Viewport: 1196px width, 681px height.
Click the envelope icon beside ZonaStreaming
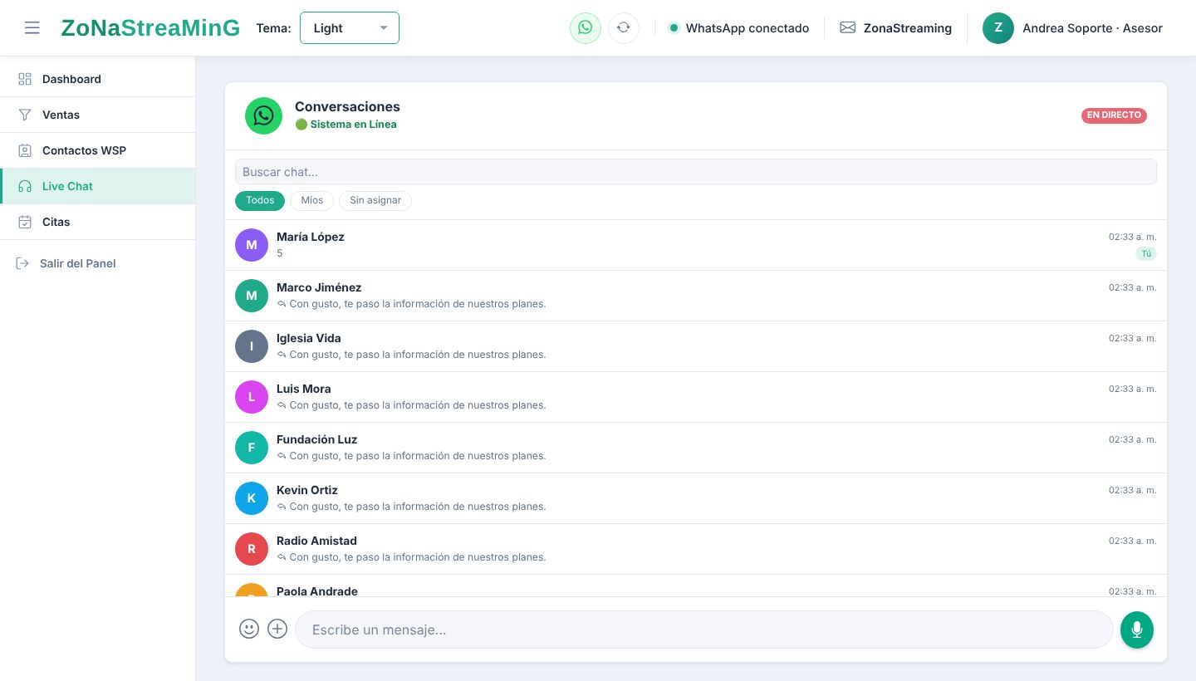click(847, 28)
